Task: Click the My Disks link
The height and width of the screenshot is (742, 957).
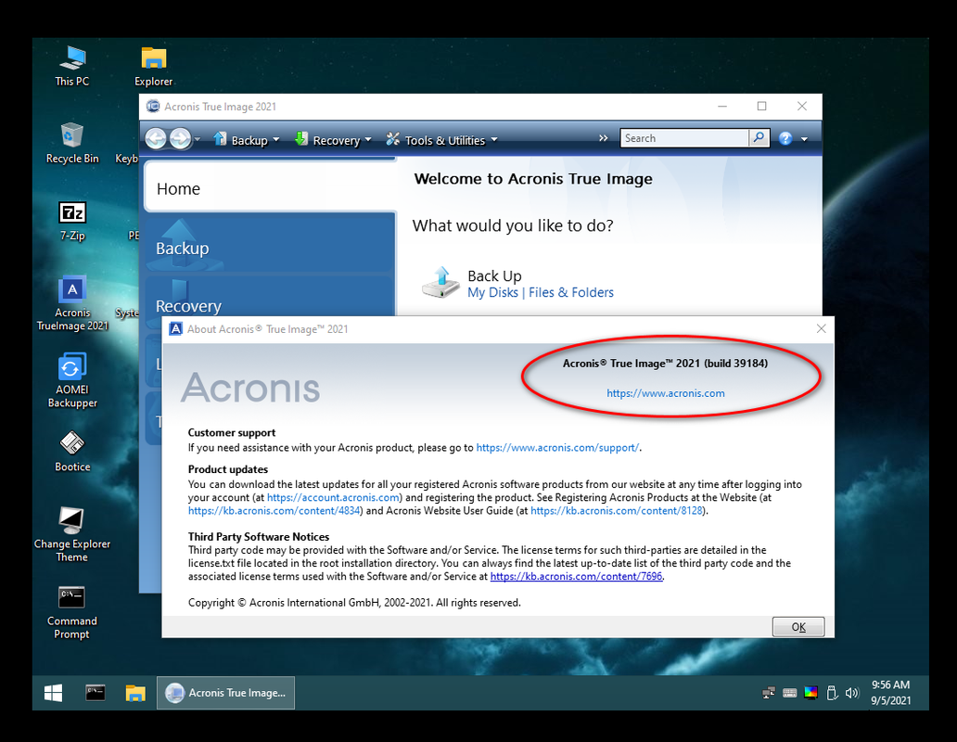Action: (x=492, y=292)
